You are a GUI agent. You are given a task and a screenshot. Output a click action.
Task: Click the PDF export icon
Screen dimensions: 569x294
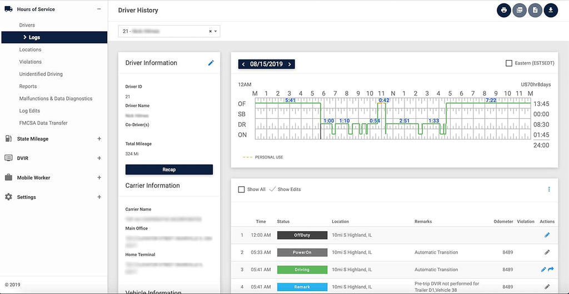(x=520, y=10)
